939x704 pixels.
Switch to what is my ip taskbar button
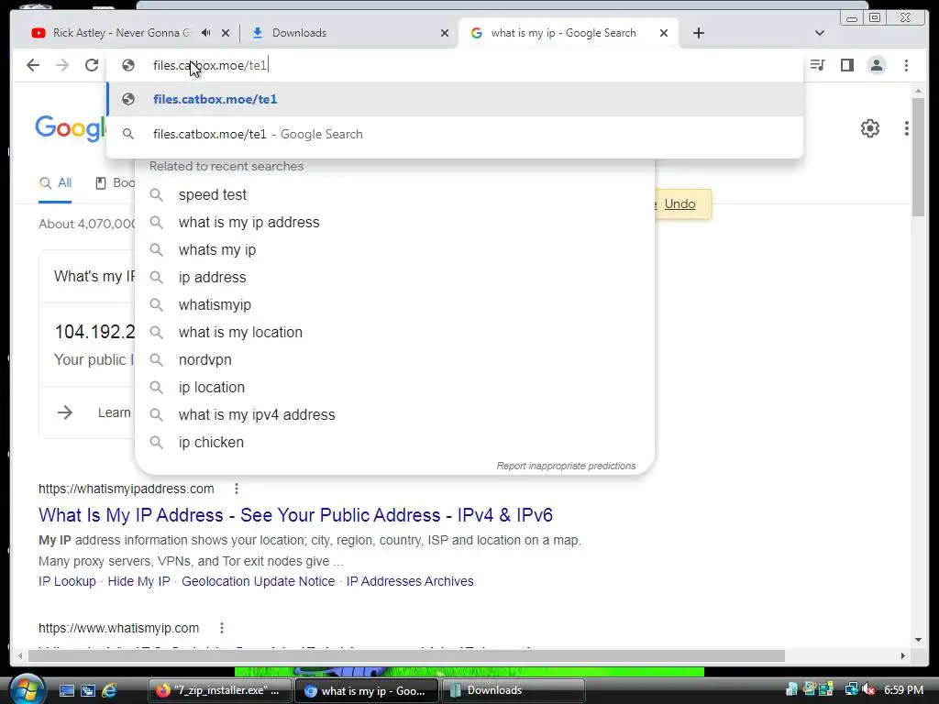coord(367,691)
